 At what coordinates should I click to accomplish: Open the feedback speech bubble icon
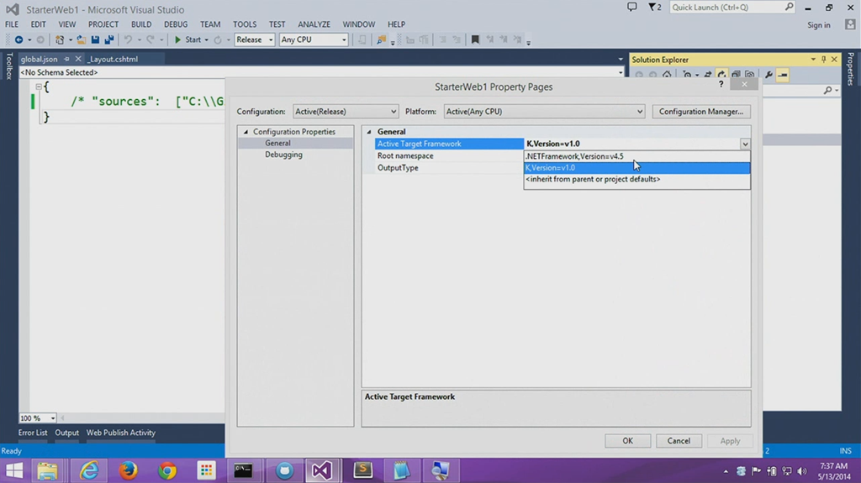(632, 7)
